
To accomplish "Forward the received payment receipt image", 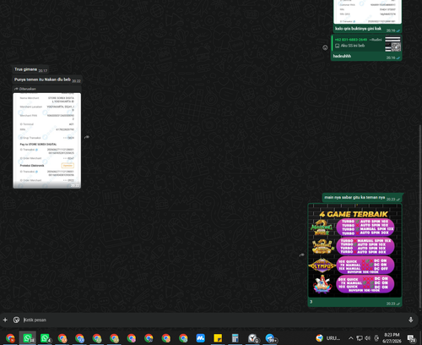I will [87, 137].
